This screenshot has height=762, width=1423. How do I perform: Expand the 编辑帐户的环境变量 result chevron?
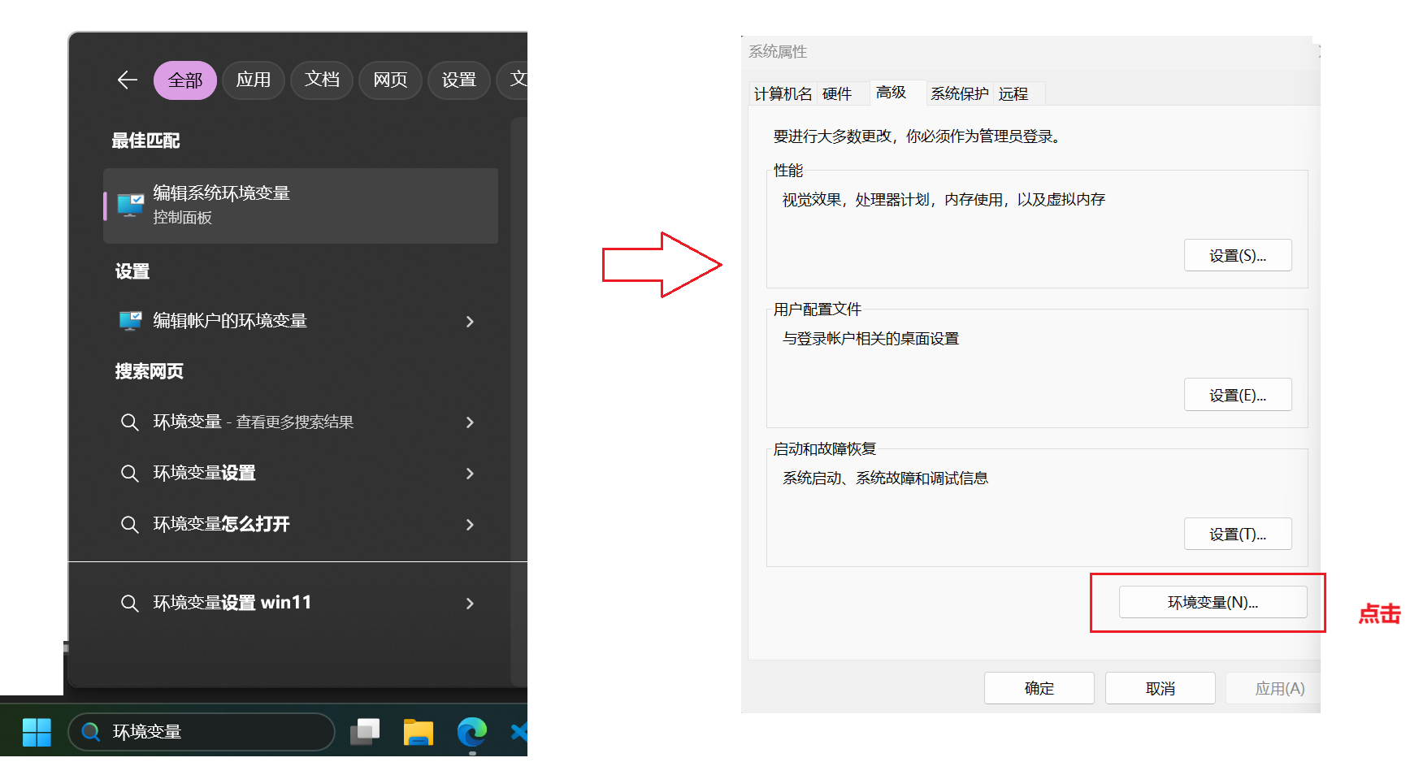point(470,322)
